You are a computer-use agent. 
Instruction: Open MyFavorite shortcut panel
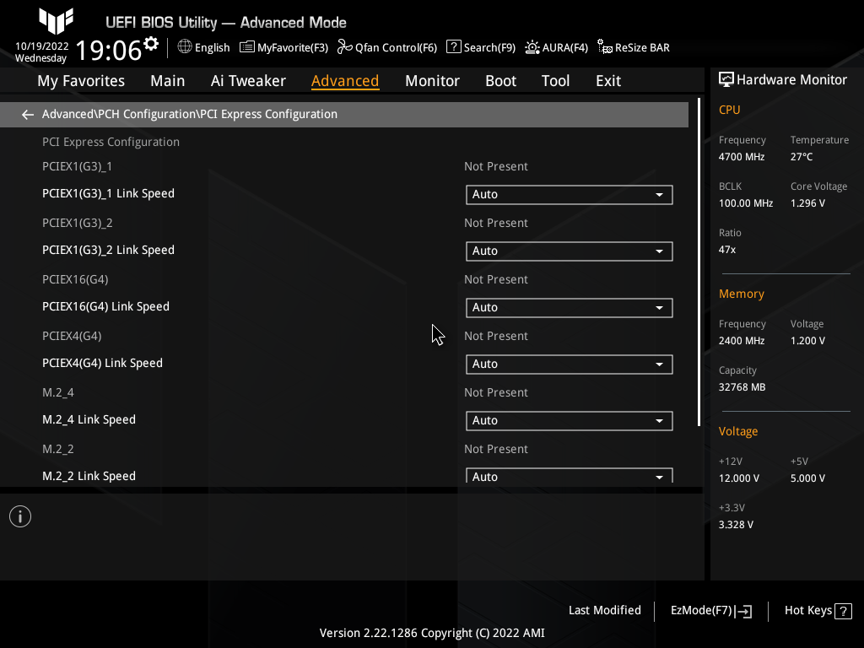coord(283,47)
